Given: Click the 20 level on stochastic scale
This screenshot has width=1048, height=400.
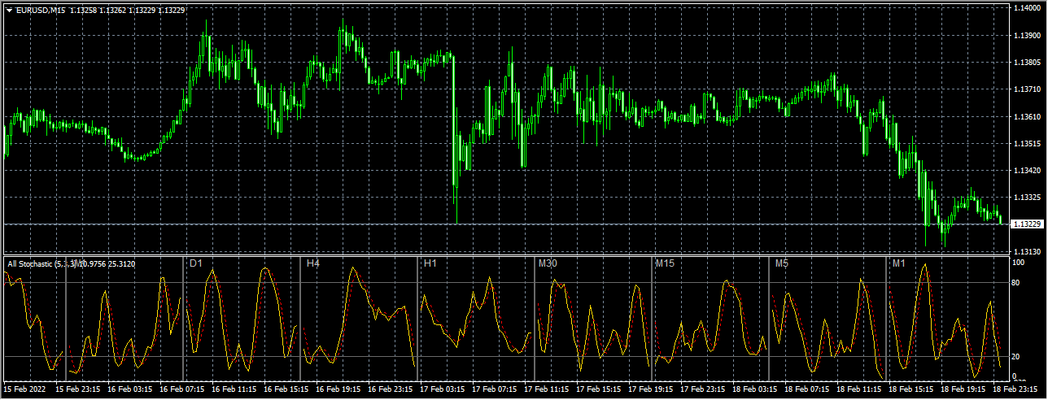Looking at the screenshot, I should point(1016,357).
